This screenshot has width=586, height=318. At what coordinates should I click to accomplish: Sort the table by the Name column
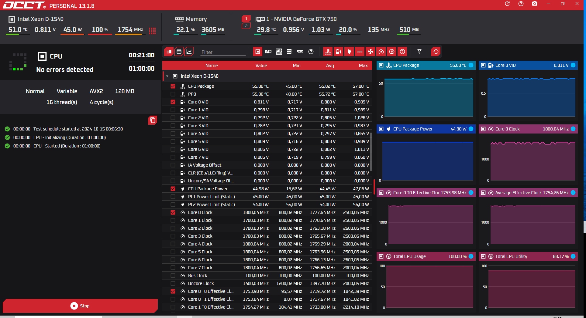212,65
